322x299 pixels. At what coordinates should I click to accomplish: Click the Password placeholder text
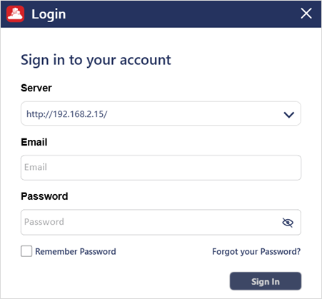coord(44,222)
